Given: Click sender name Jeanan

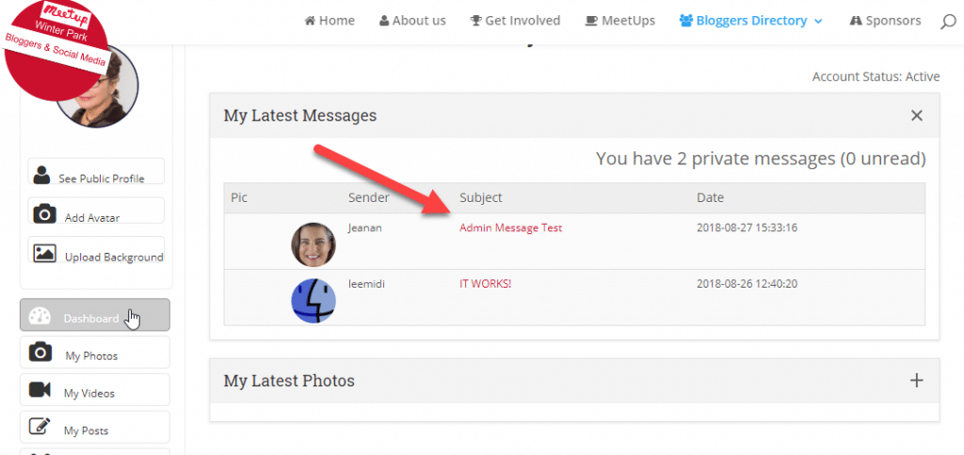Looking at the screenshot, I should click(364, 227).
